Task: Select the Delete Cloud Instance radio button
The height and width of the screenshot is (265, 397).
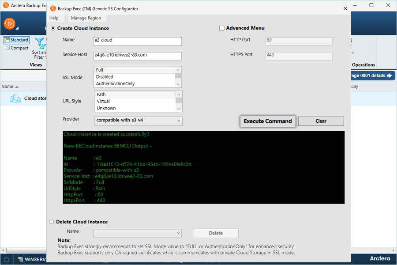Action: click(52, 222)
